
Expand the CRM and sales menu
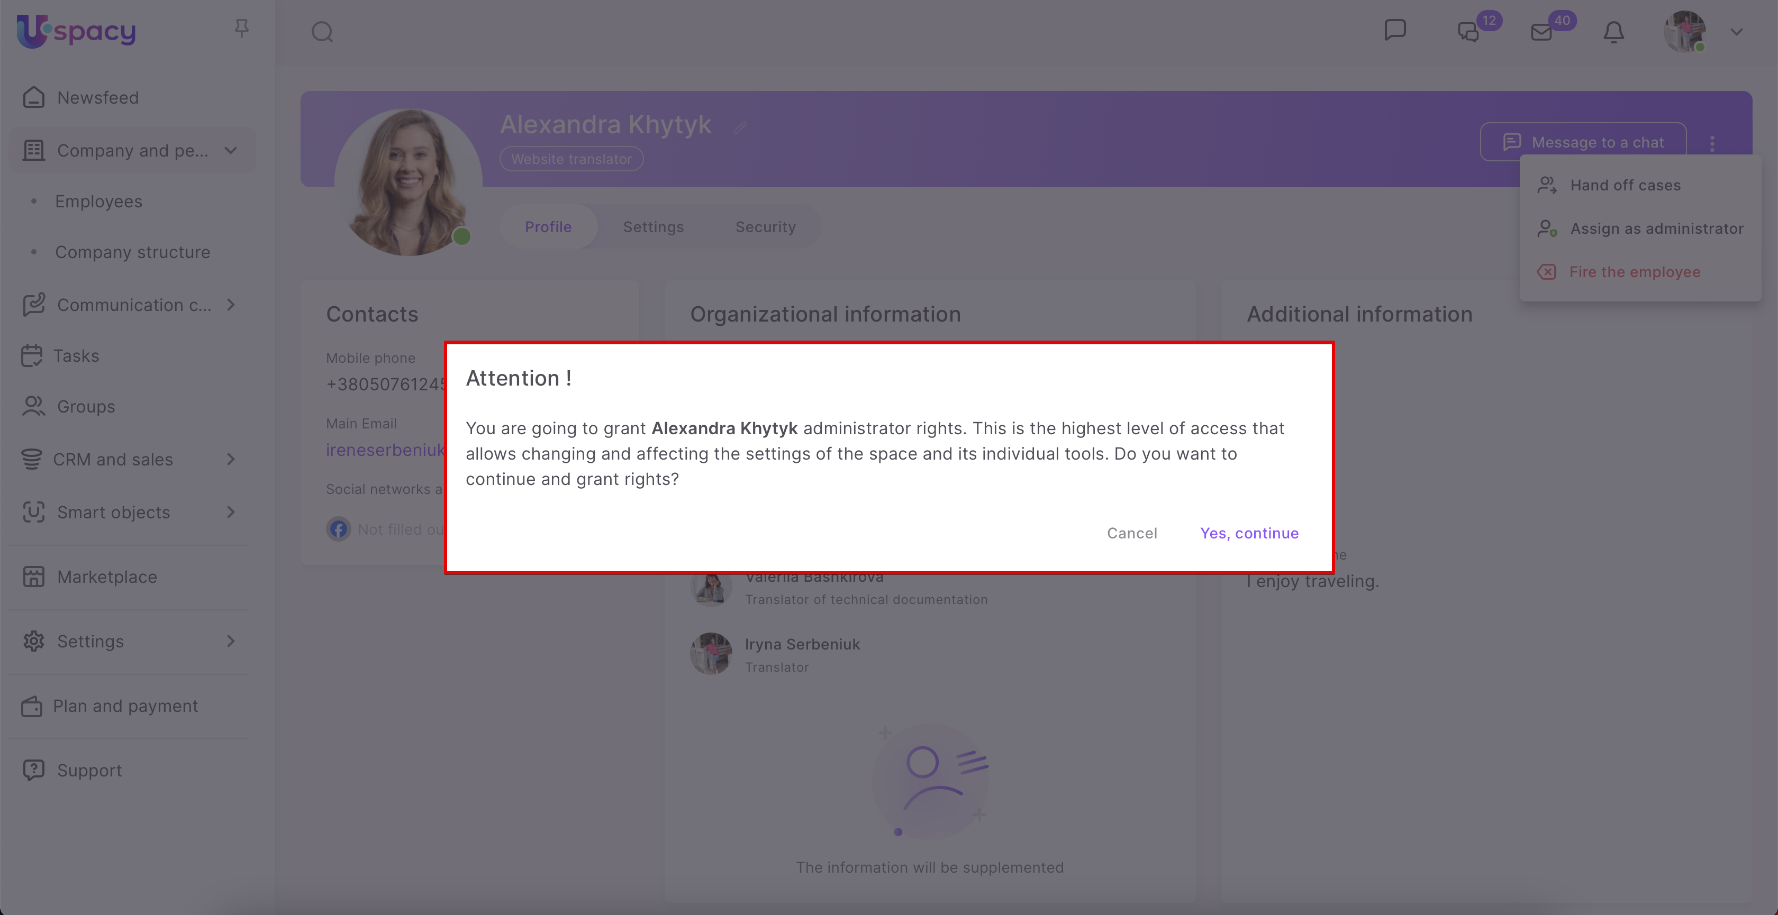pos(231,460)
